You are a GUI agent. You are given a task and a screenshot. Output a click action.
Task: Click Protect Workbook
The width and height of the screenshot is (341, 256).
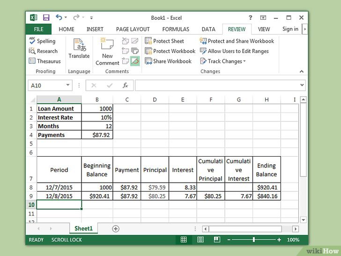(x=170, y=51)
